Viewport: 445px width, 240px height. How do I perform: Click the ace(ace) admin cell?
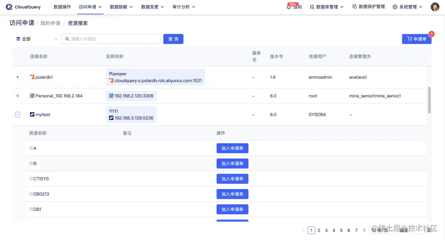pos(358,77)
